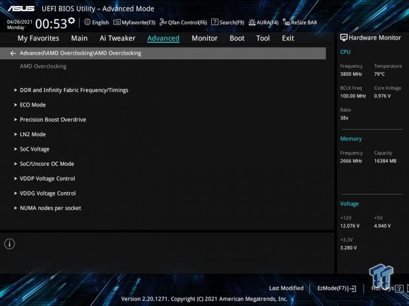
Task: Open the VDDP Voltage Control submenu
Action: point(47,179)
